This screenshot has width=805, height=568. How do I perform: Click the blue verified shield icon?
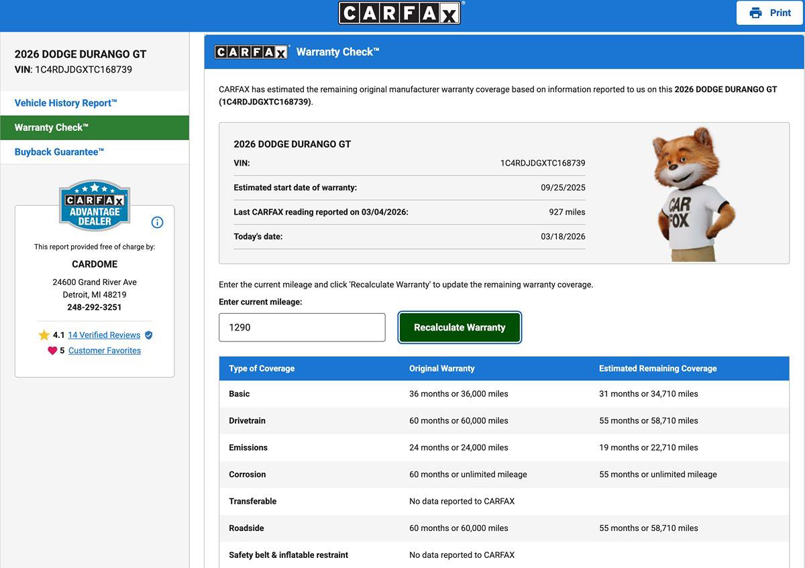pyautogui.click(x=149, y=335)
